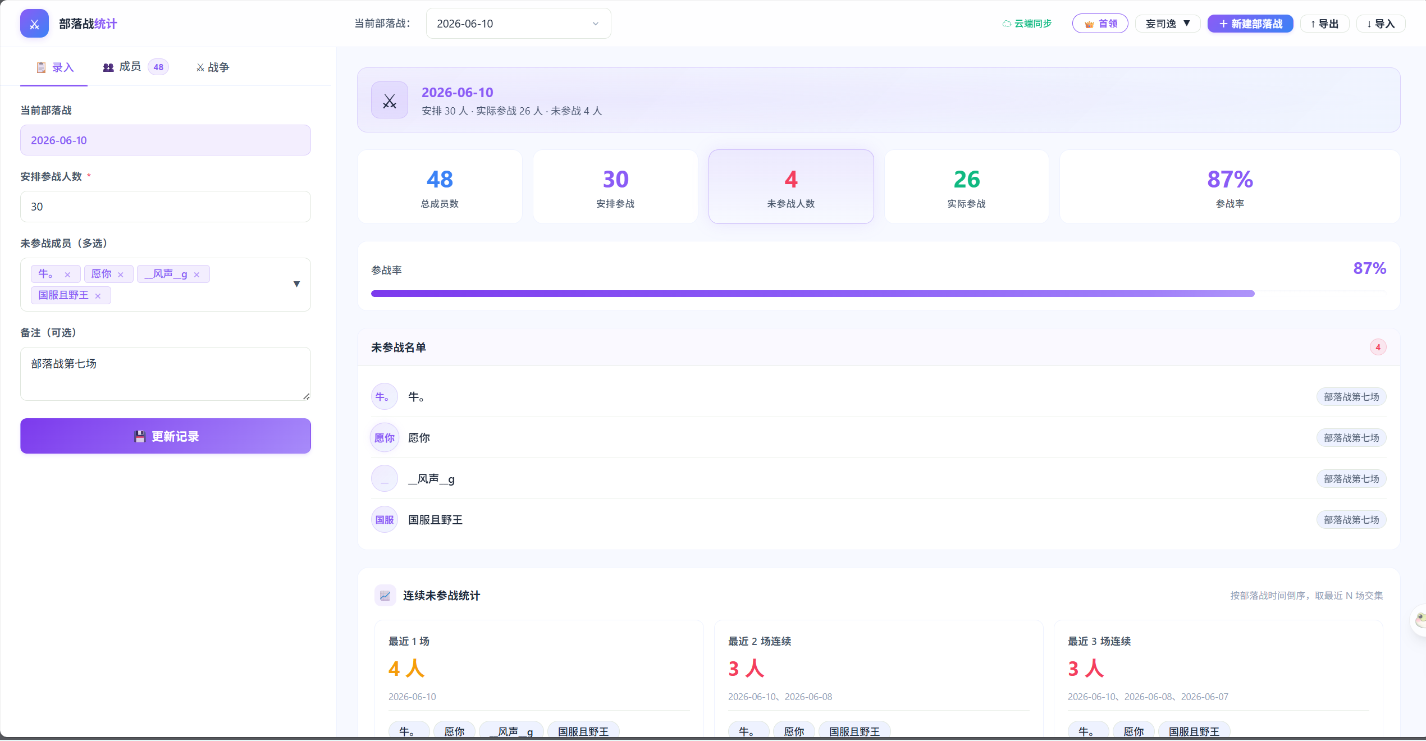The width and height of the screenshot is (1426, 741).
Task: Click the 更新记录 button
Action: tap(166, 436)
